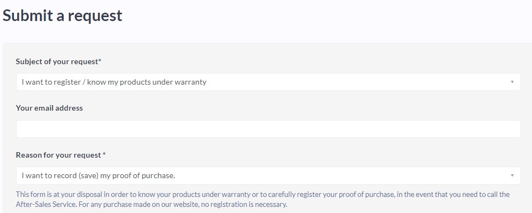This screenshot has width=532, height=213.
Task: Click the 'After-Sales Service' text in the description
Action: [44, 205]
